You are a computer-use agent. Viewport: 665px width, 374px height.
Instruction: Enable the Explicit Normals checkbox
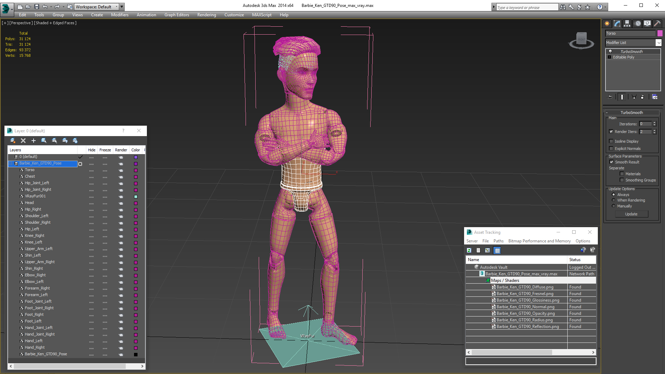(611, 149)
